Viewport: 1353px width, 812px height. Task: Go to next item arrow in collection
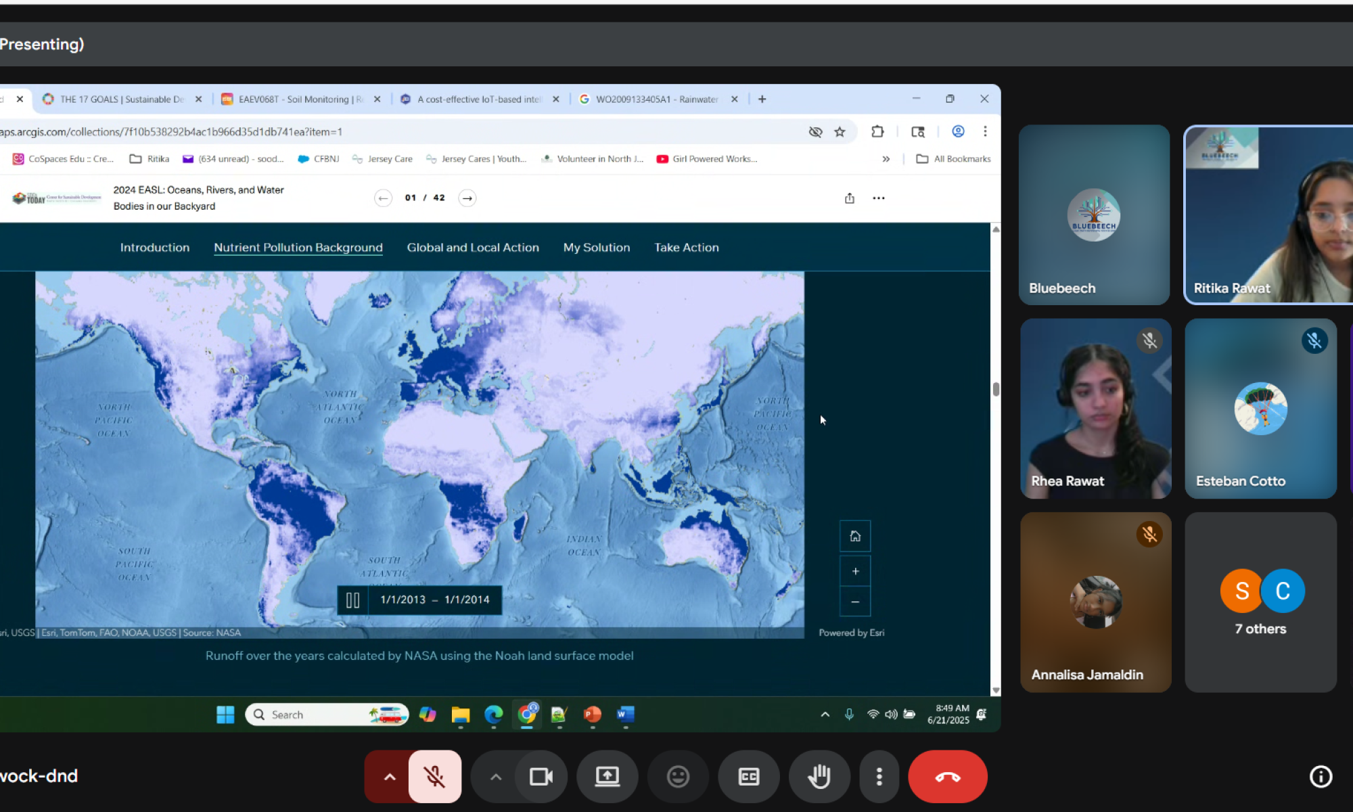pos(467,198)
